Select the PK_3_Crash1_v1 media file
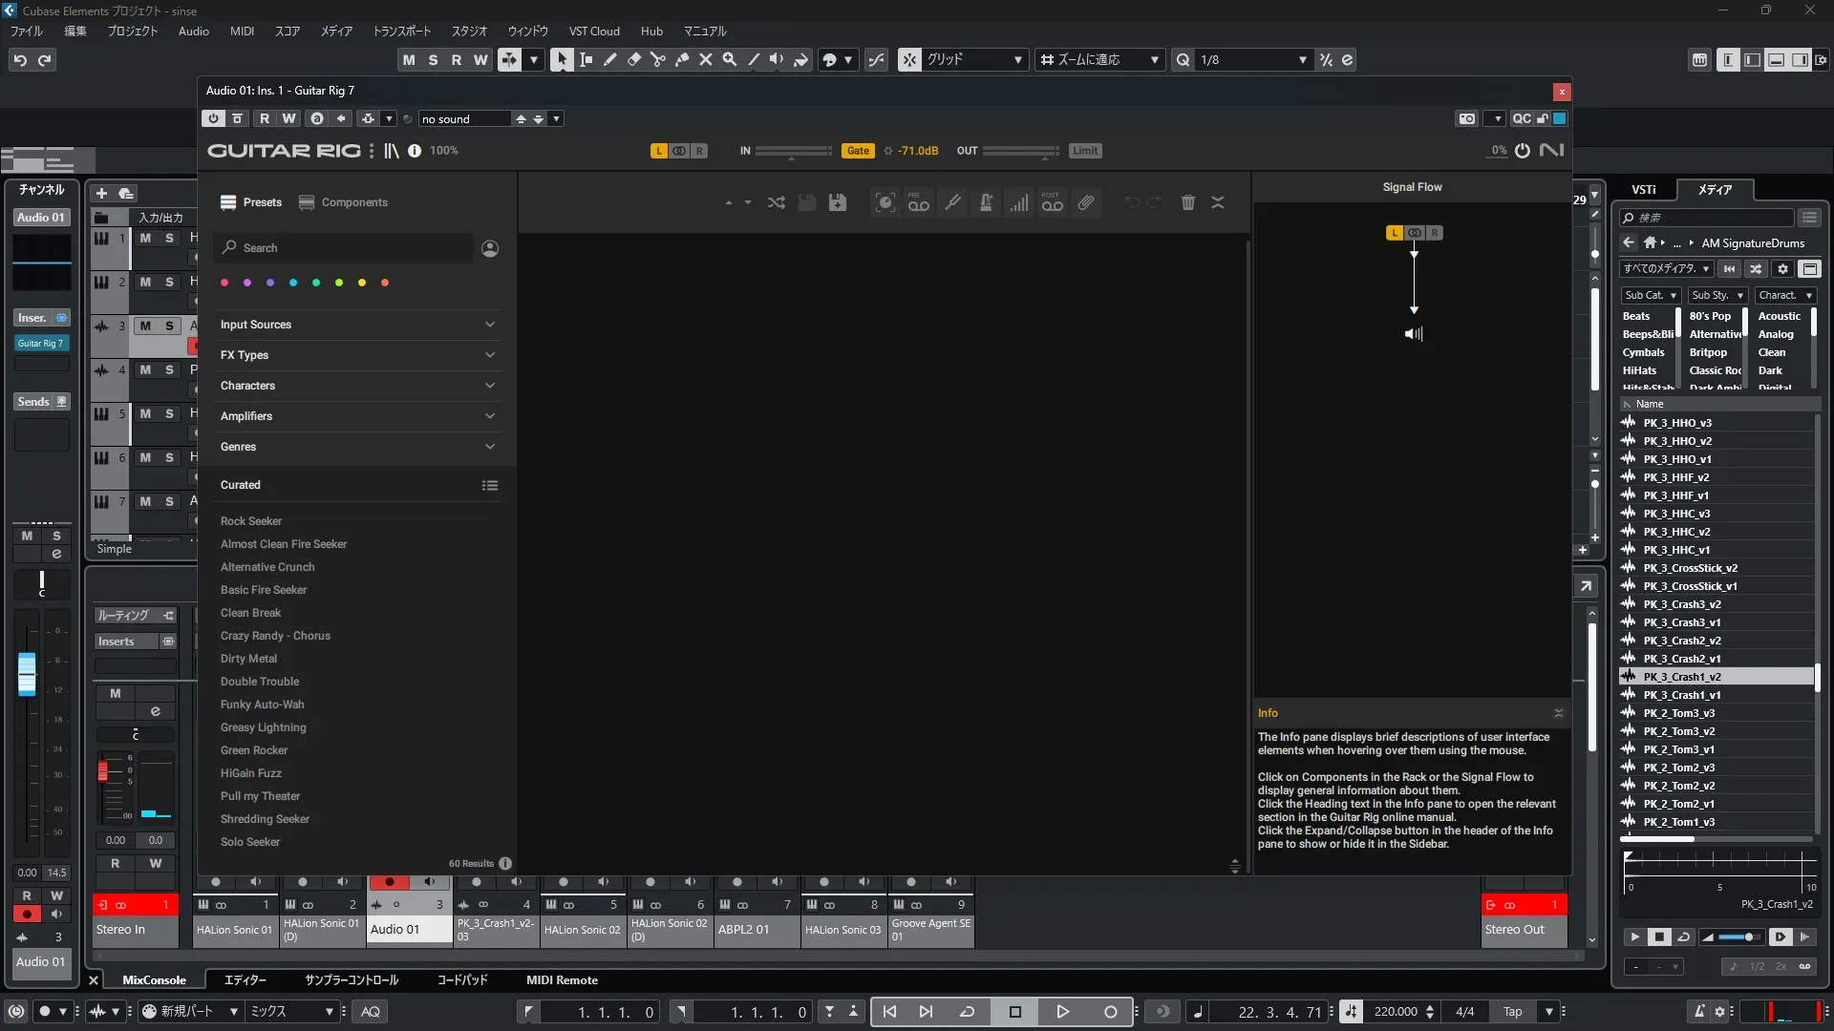The width and height of the screenshot is (1834, 1031). point(1681,695)
